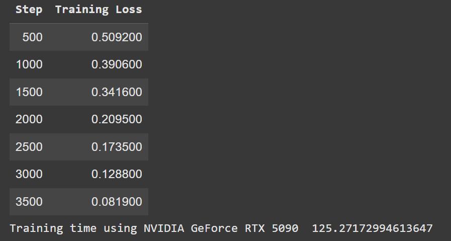Image resolution: width=451 pixels, height=241 pixels.
Task: Select the step 3500 cell
Action: pyautogui.click(x=29, y=202)
